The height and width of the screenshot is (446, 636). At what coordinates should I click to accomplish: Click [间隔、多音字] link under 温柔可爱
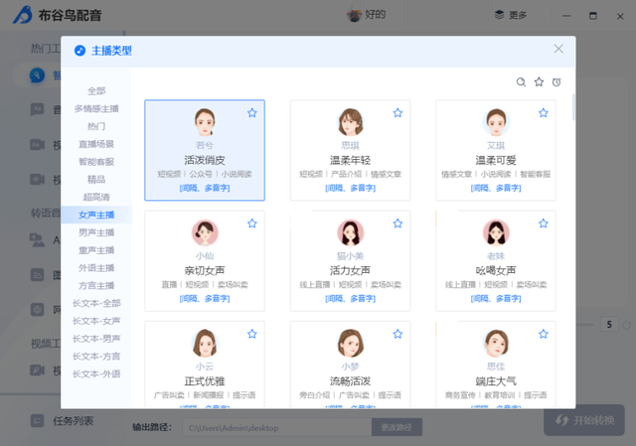pyautogui.click(x=496, y=188)
